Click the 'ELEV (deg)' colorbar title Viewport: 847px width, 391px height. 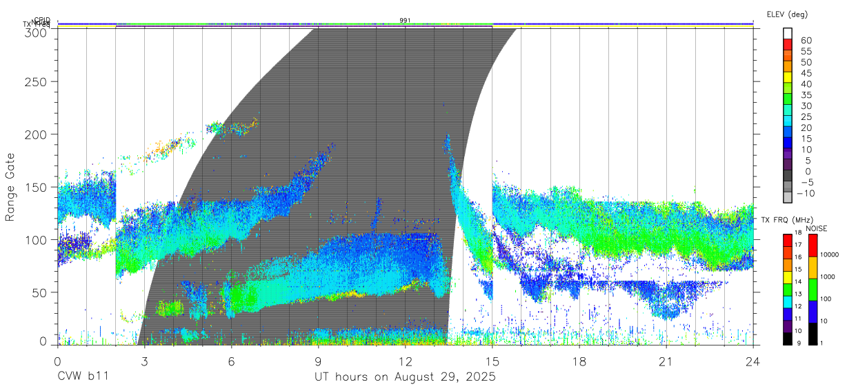tap(787, 14)
